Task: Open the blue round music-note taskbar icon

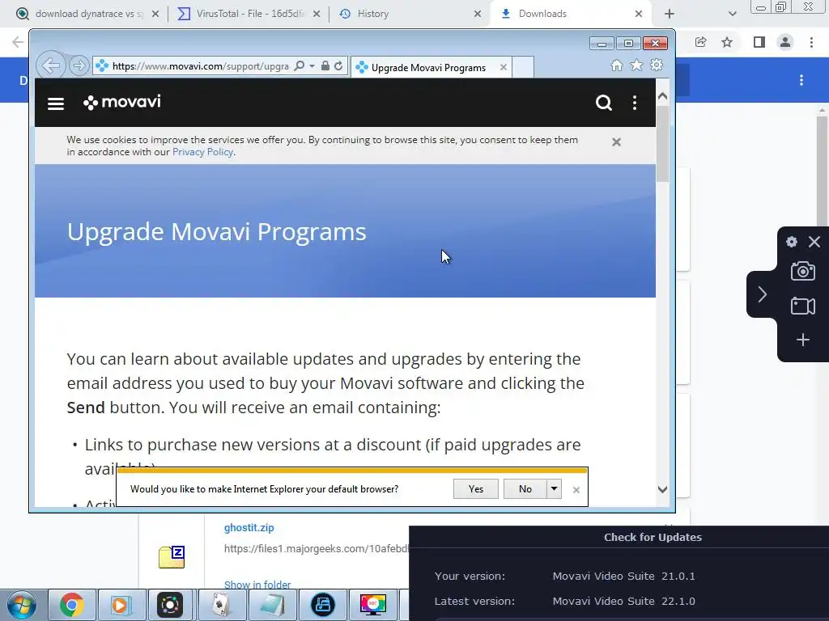Action: click(x=322, y=605)
